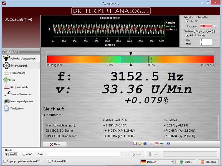Click the red-green speed deviation gauge bar
Viewport: 222px width, 166px height.
[x=130, y=59]
